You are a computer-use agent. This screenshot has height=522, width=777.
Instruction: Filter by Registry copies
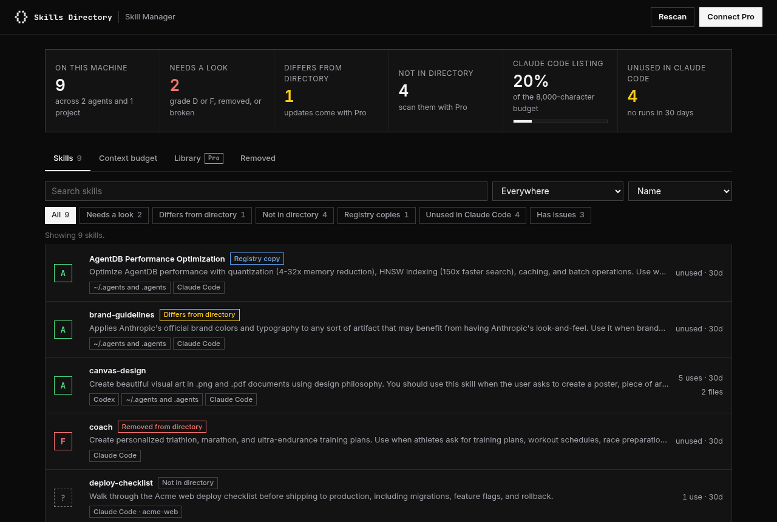tap(376, 215)
